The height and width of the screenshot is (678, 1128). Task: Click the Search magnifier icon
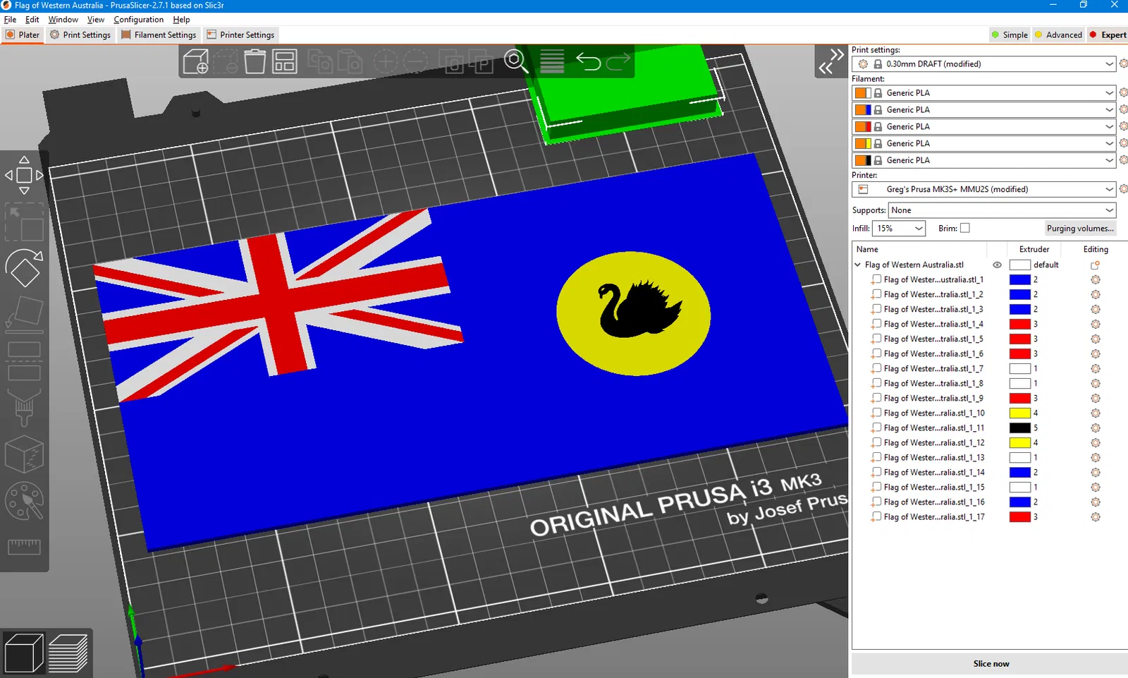(x=515, y=62)
